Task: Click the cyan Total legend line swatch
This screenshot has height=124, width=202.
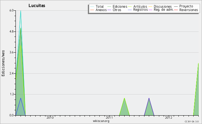Action: coord(92,6)
